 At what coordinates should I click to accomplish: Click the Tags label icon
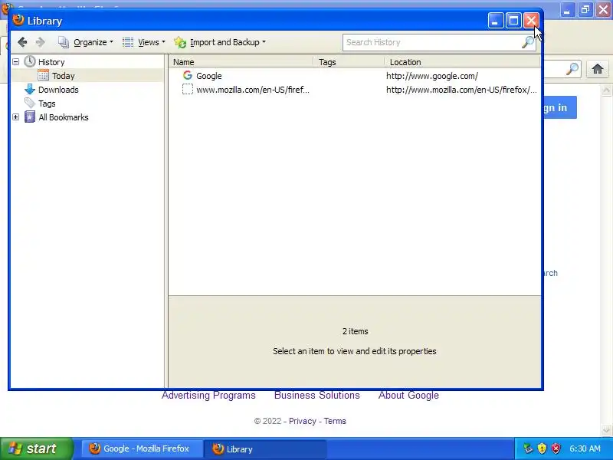[30, 103]
